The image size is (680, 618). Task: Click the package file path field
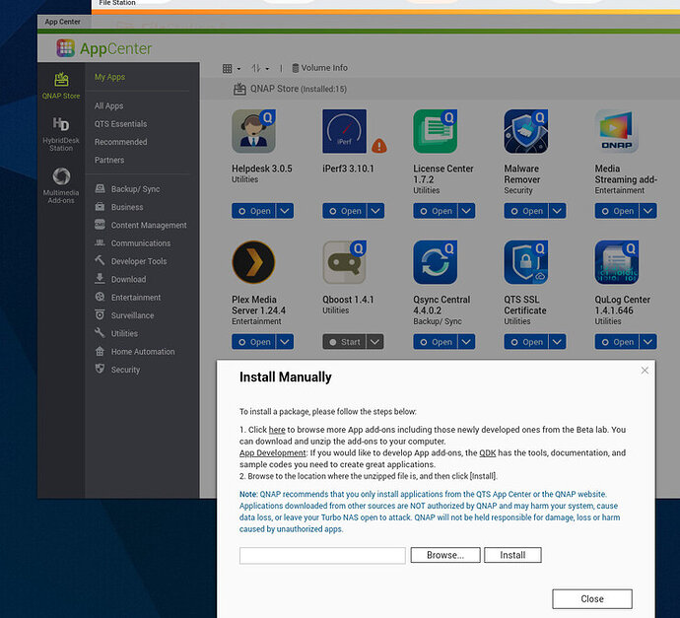tap(322, 556)
